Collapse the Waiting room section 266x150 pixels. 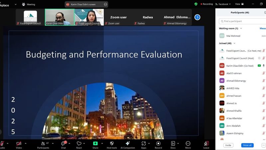tap(241, 28)
